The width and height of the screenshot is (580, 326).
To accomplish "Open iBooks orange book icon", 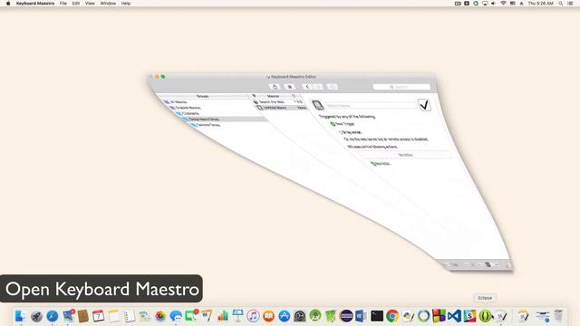I will pyautogui.click(x=269, y=316).
